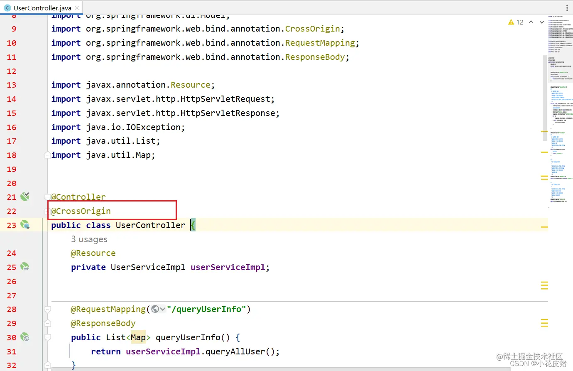Screen dimensions: 573x371
Task: Click IOException in the line 16 import
Action: [153, 127]
